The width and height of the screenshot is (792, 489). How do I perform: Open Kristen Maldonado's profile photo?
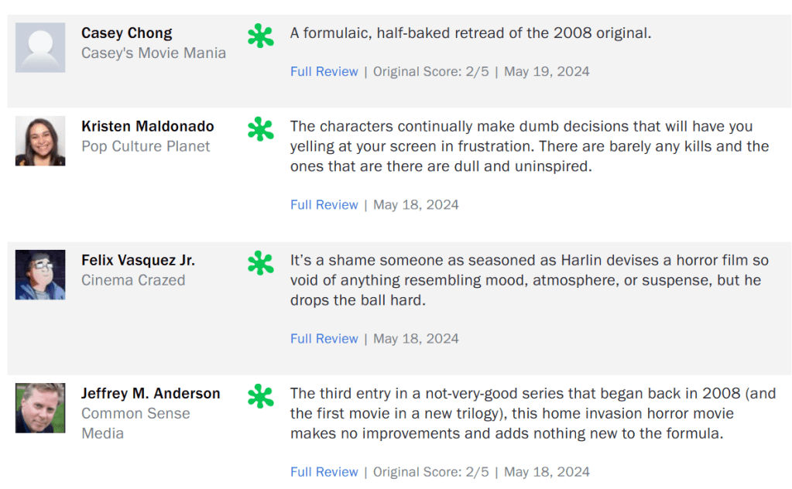click(40, 141)
